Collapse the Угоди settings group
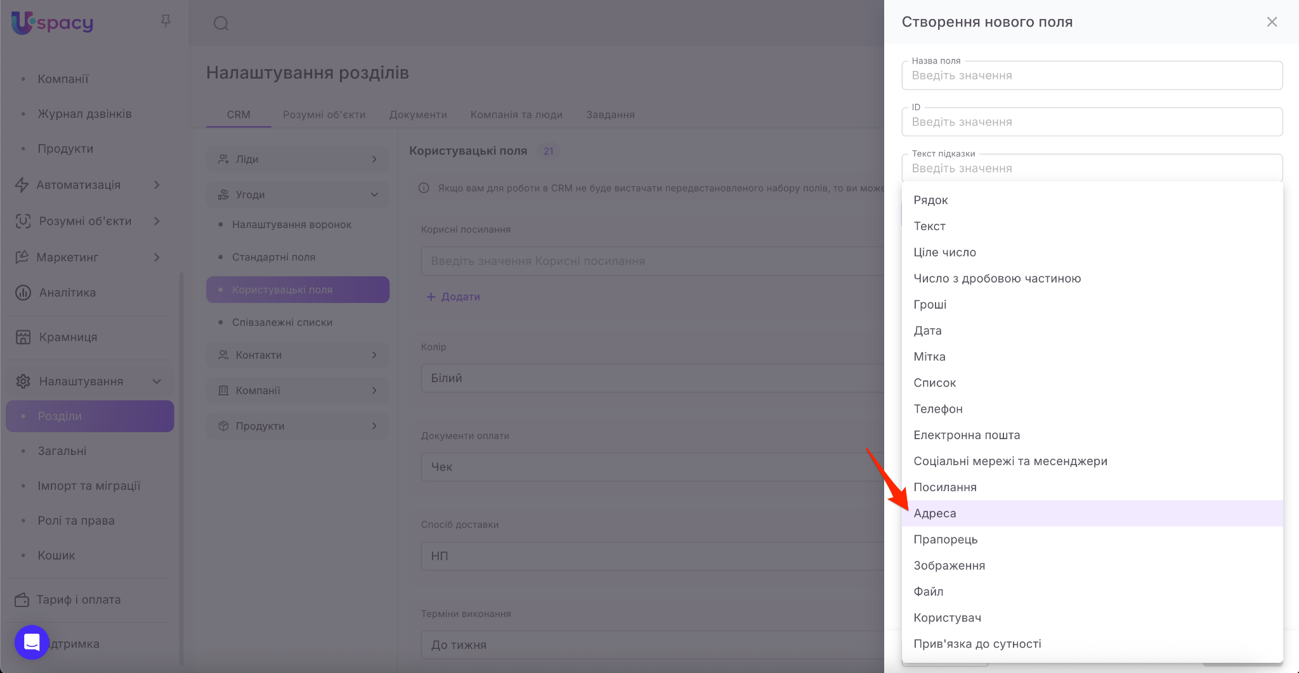The width and height of the screenshot is (1299, 673). (x=374, y=195)
